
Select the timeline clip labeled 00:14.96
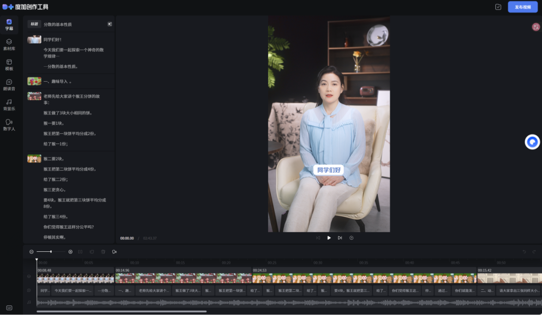point(183,275)
